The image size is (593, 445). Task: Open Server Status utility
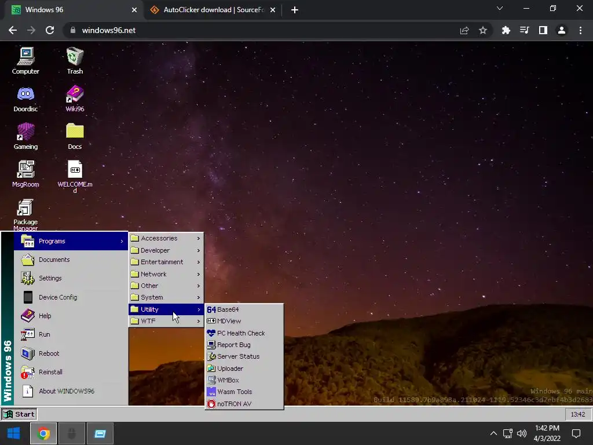[244, 356]
